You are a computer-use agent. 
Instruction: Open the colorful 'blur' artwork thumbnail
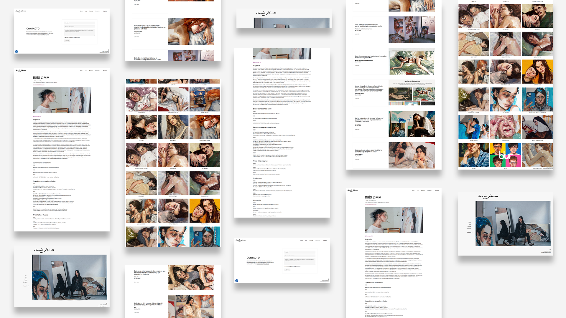(x=505, y=155)
